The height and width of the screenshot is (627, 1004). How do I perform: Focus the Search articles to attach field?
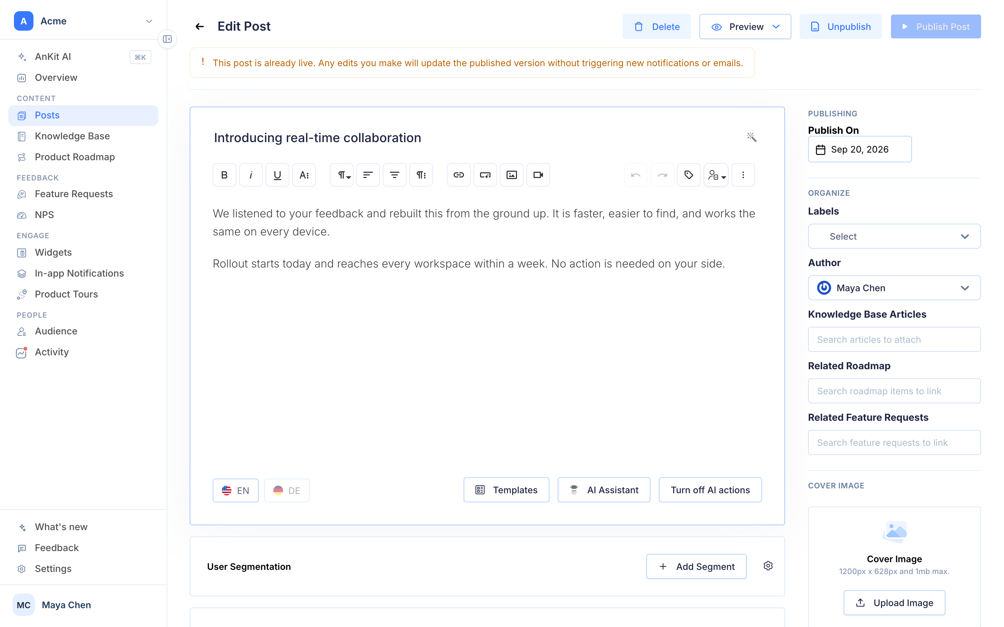[894, 339]
